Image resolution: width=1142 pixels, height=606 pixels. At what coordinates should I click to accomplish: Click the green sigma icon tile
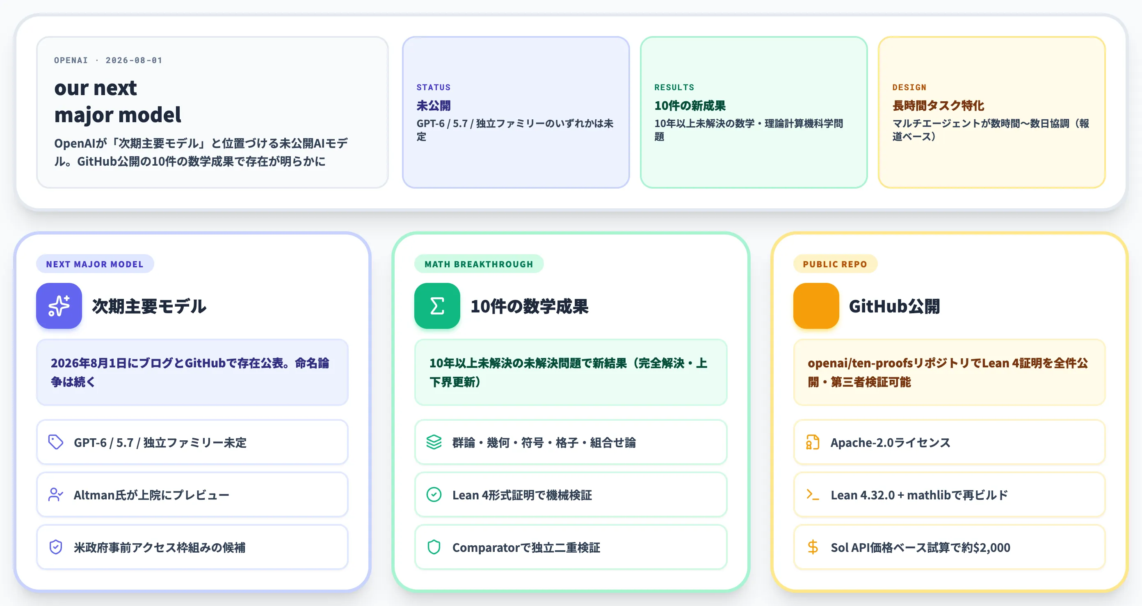tap(437, 305)
